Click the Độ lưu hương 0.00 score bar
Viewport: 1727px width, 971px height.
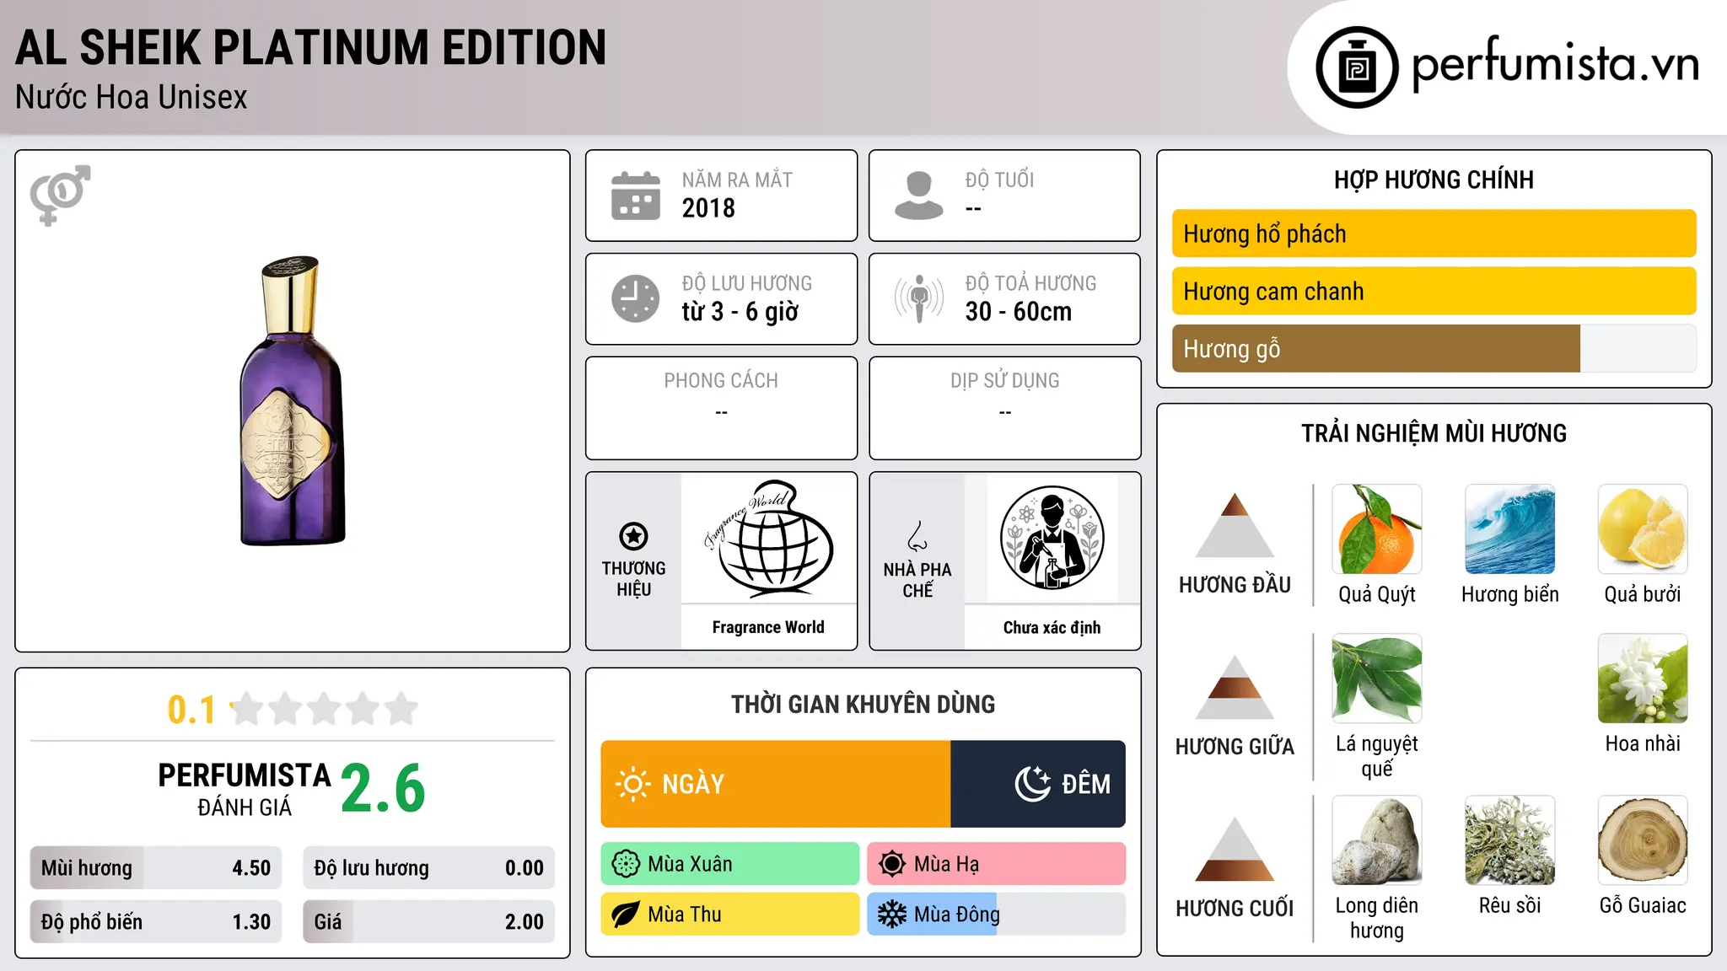tap(429, 868)
